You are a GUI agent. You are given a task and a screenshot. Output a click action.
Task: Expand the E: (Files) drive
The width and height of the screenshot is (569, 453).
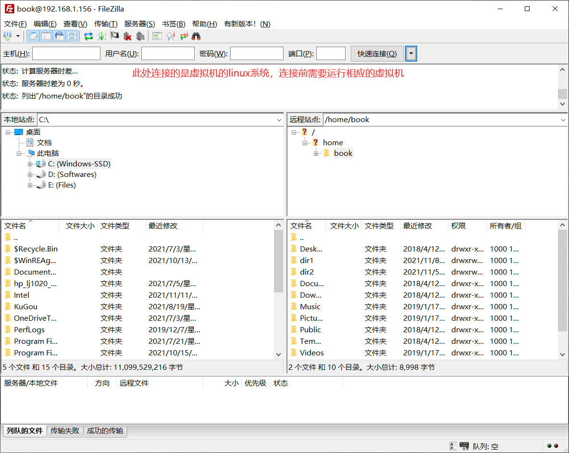(30, 185)
